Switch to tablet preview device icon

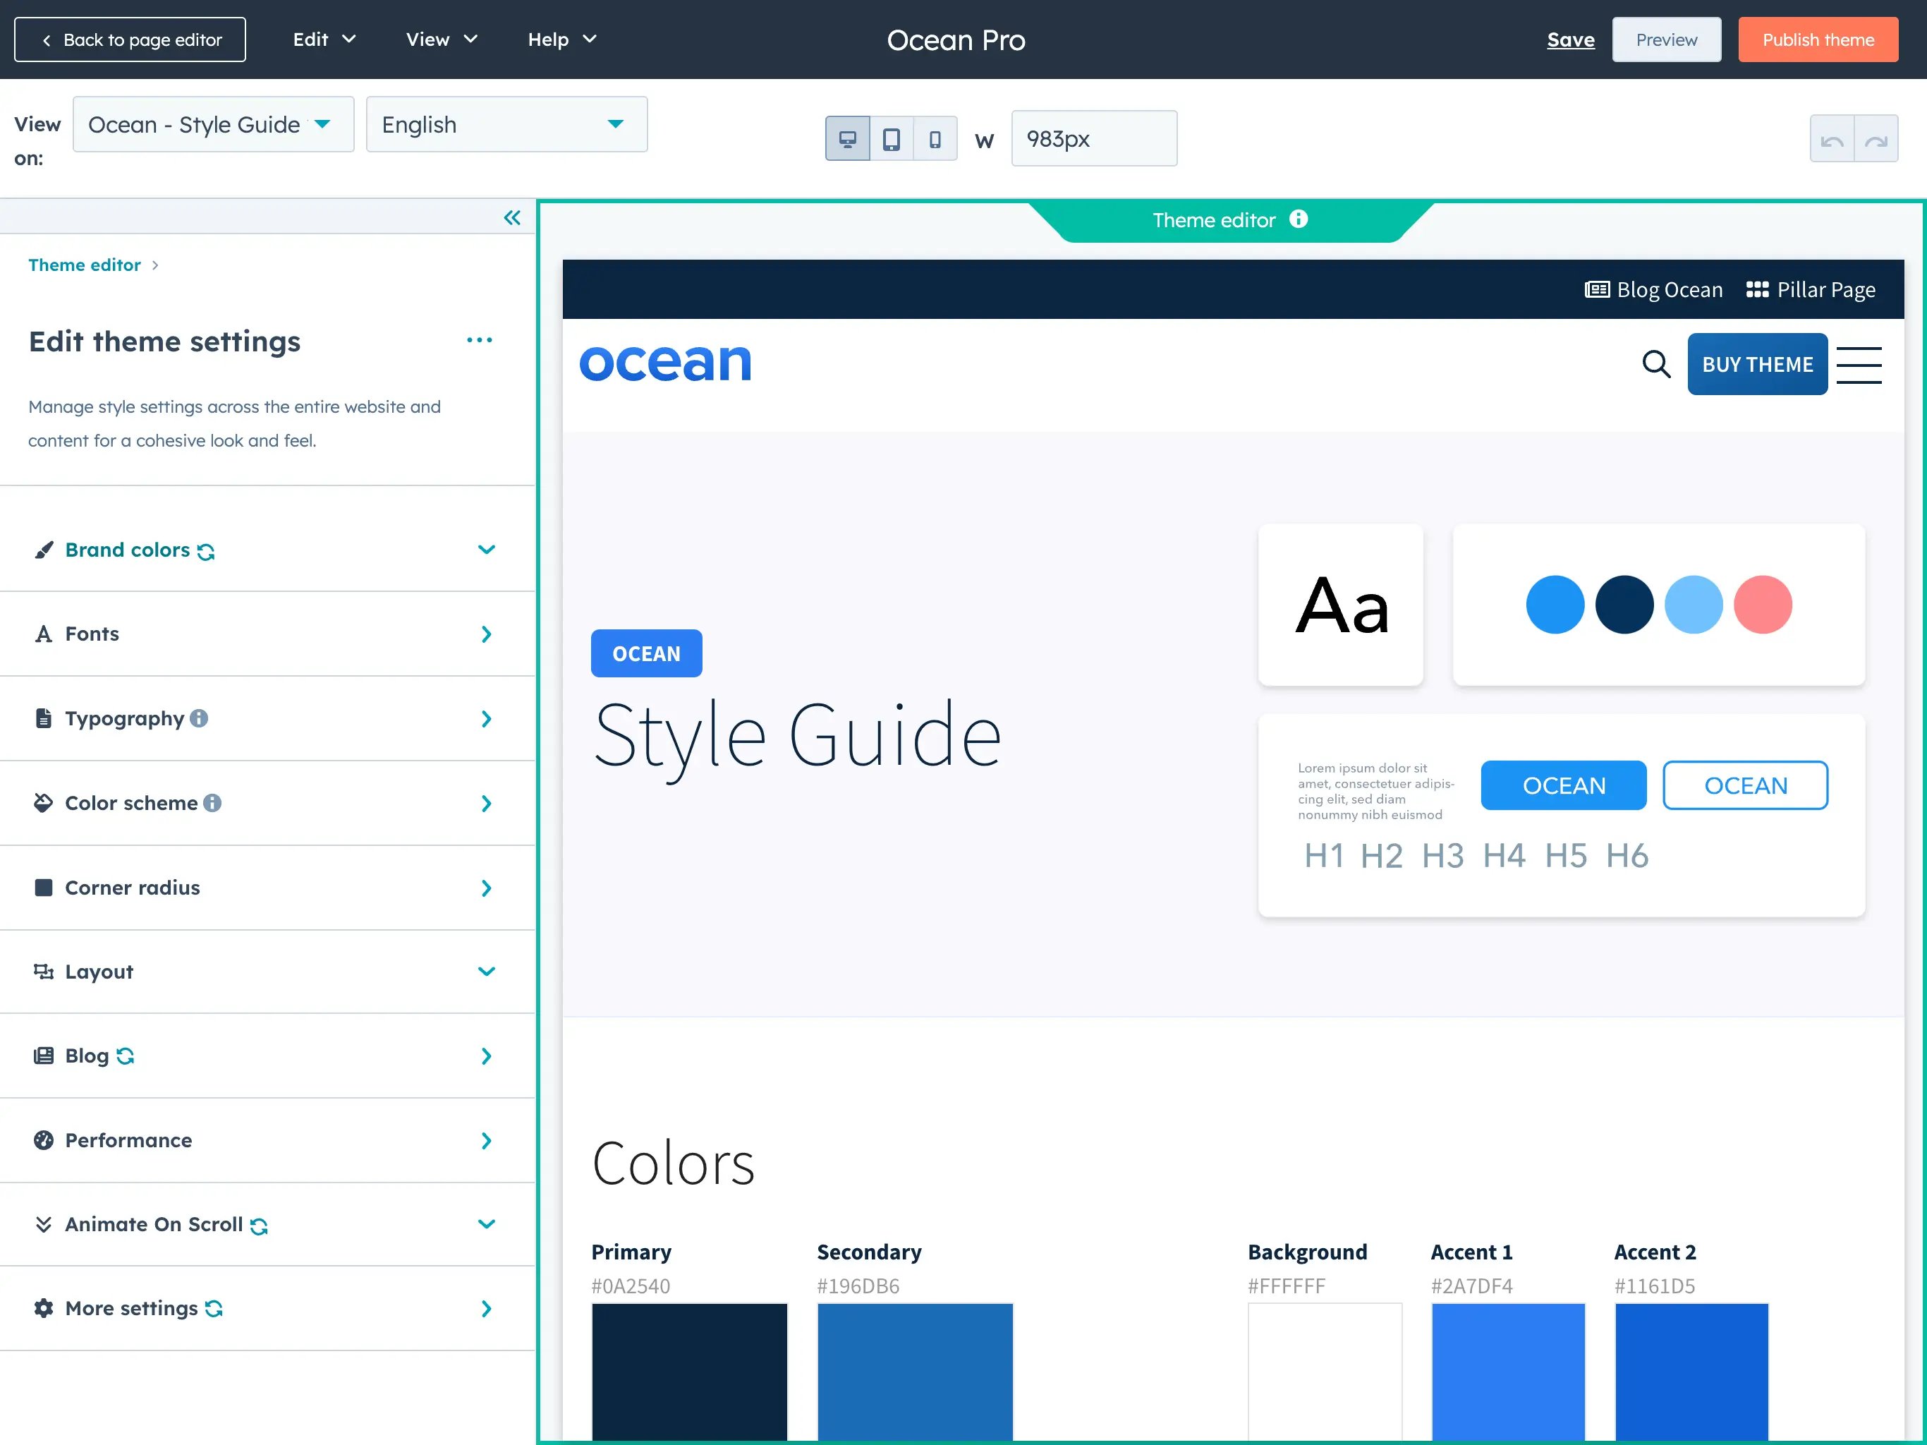891,140
